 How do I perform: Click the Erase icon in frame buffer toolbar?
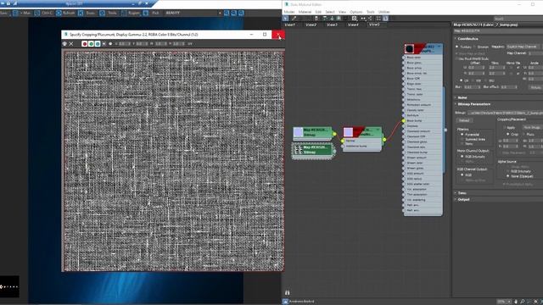point(81,13)
